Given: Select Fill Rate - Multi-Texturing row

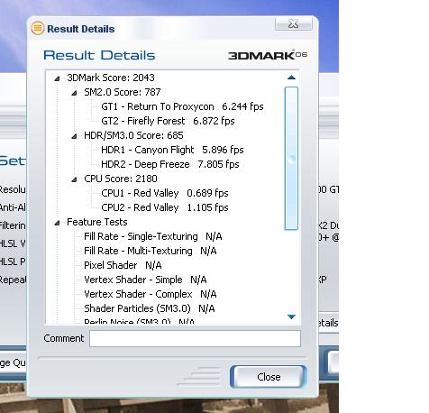Looking at the screenshot, I should pyautogui.click(x=151, y=251).
